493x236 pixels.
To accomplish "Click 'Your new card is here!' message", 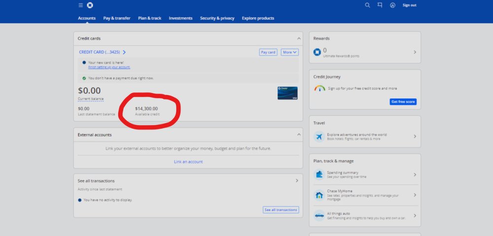I will tap(106, 63).
